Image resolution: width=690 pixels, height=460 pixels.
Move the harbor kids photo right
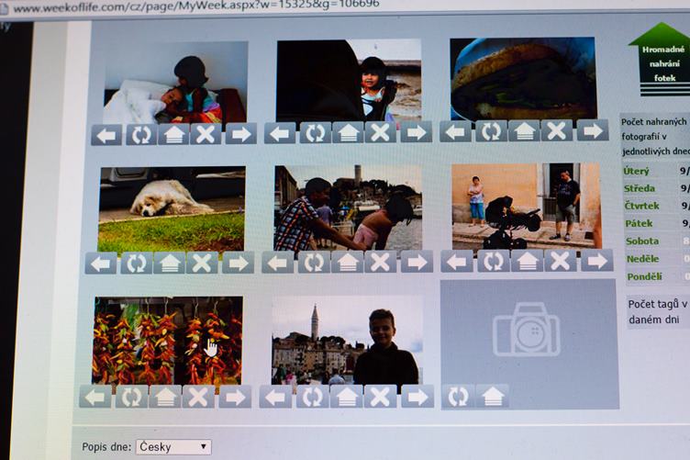[417, 262]
